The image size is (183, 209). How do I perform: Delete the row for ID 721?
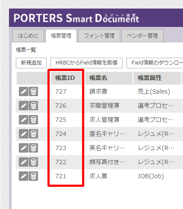(x=33, y=176)
